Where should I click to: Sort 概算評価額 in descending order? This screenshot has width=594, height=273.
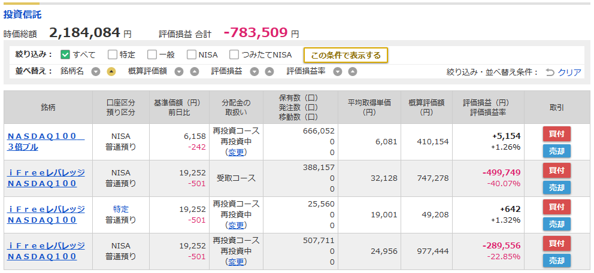click(x=179, y=72)
